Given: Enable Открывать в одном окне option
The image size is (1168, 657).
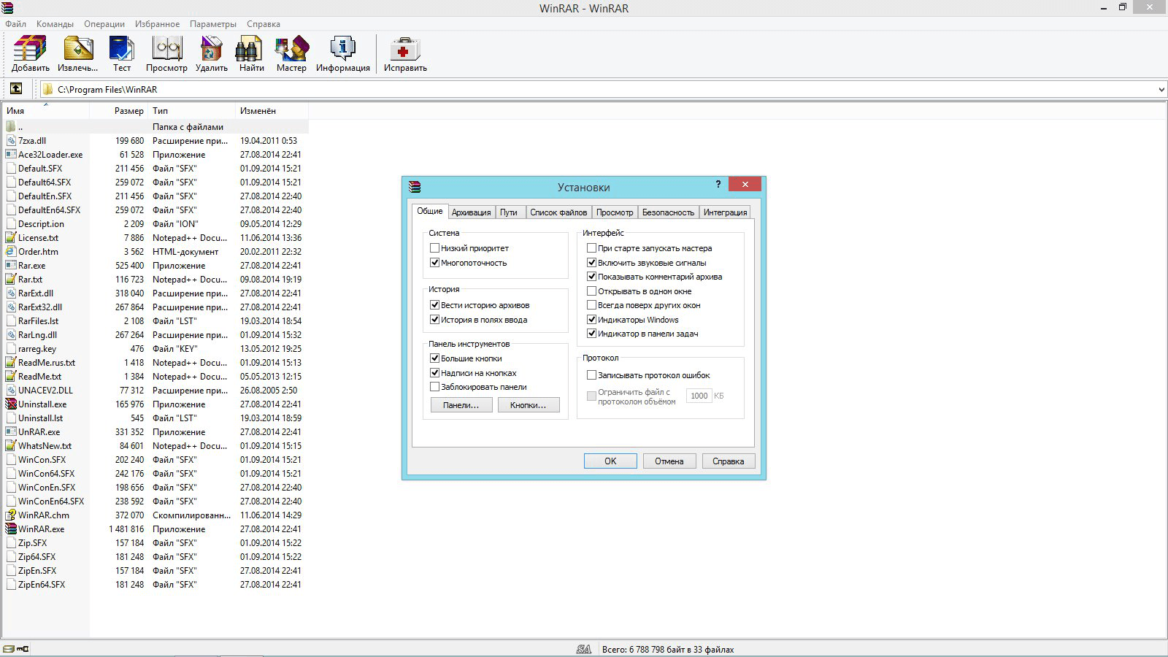Looking at the screenshot, I should coord(592,291).
